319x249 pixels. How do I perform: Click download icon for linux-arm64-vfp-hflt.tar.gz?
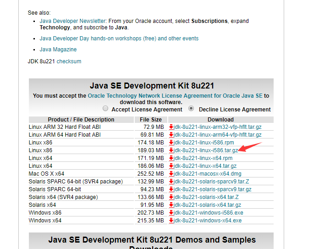click(x=171, y=135)
